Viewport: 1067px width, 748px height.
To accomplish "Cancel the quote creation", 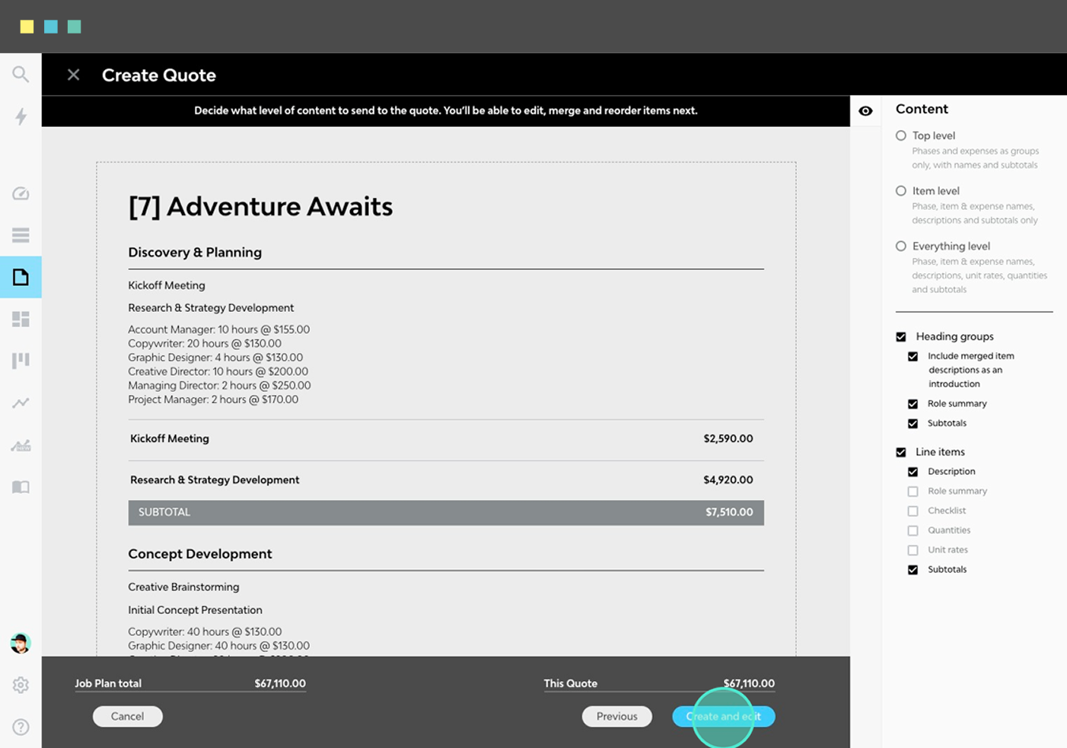I will (127, 716).
